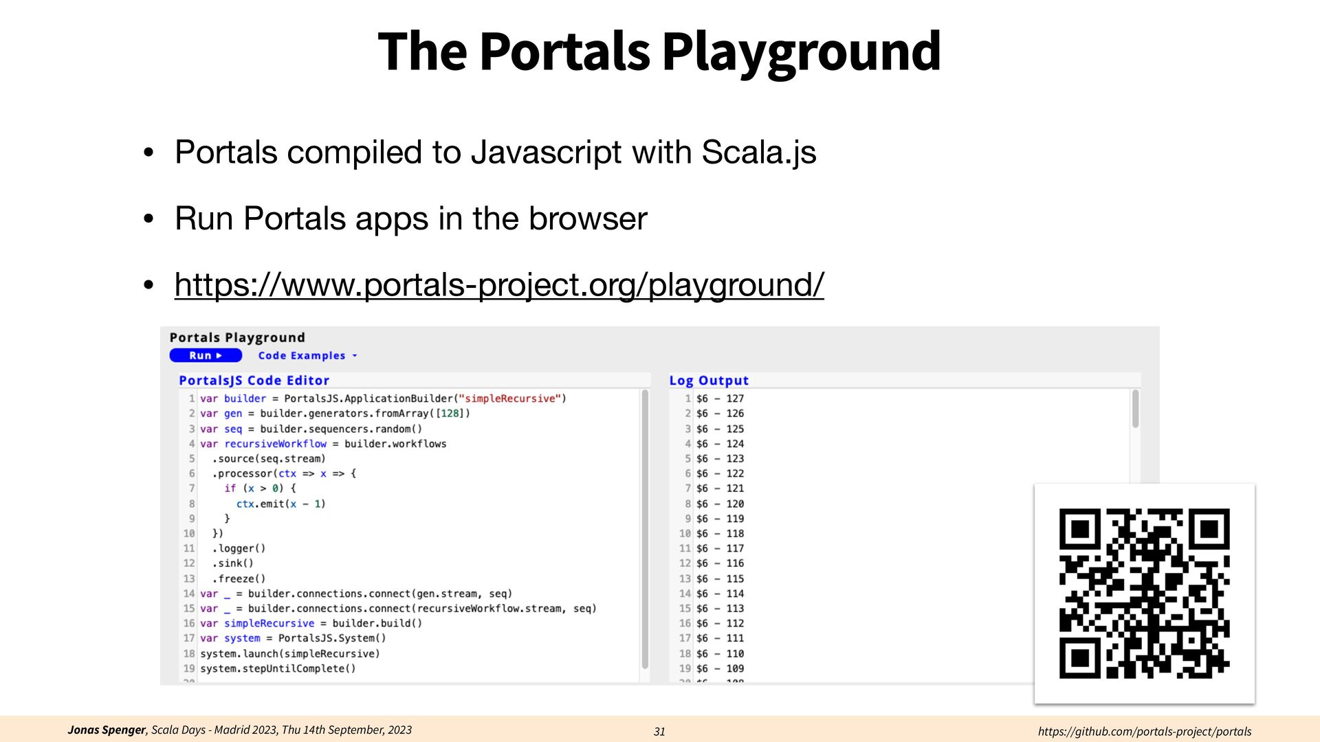The height and width of the screenshot is (742, 1320).
Task: Click line number 10 in the code gutter
Action: tap(189, 533)
